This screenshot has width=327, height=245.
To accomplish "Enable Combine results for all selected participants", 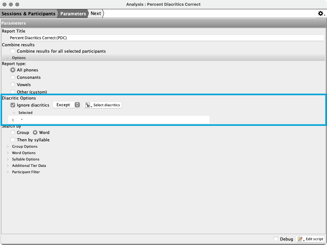I will point(13,51).
